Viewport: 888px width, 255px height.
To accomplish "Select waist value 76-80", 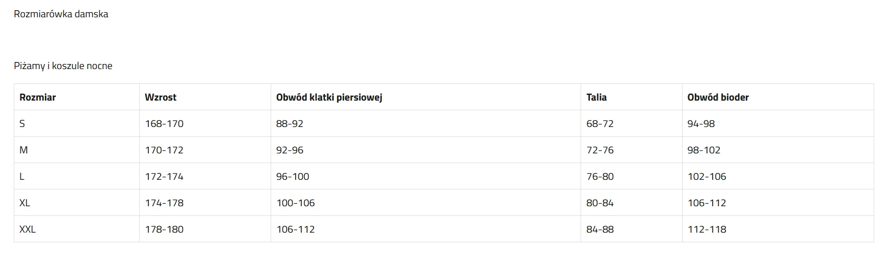I will coord(600,176).
